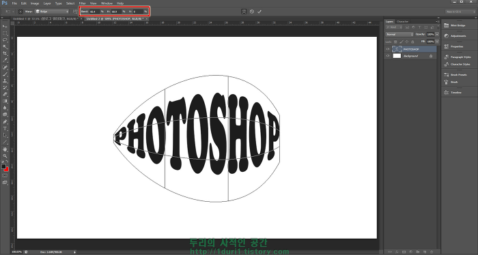Select the Rectangular Marquee tool
The image size is (478, 255).
(x=5, y=33)
